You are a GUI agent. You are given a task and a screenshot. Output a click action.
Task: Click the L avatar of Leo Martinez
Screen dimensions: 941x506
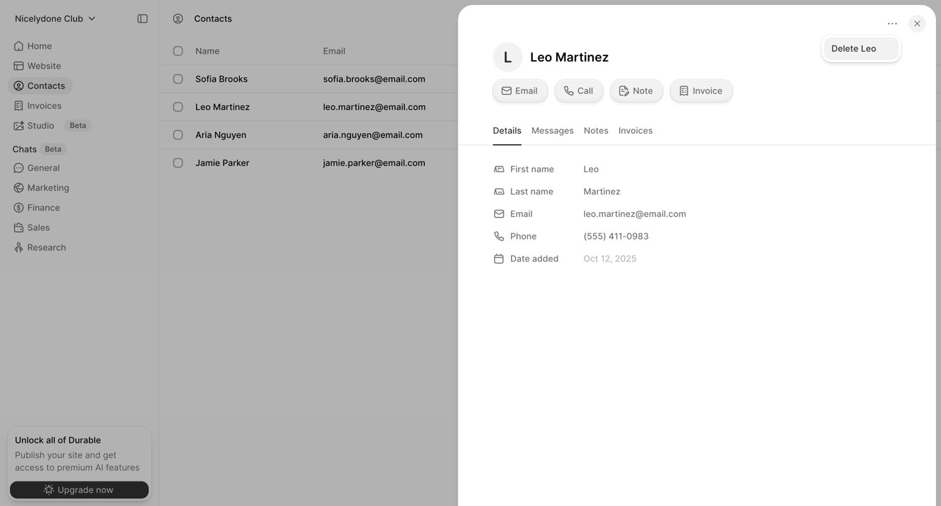[507, 57]
